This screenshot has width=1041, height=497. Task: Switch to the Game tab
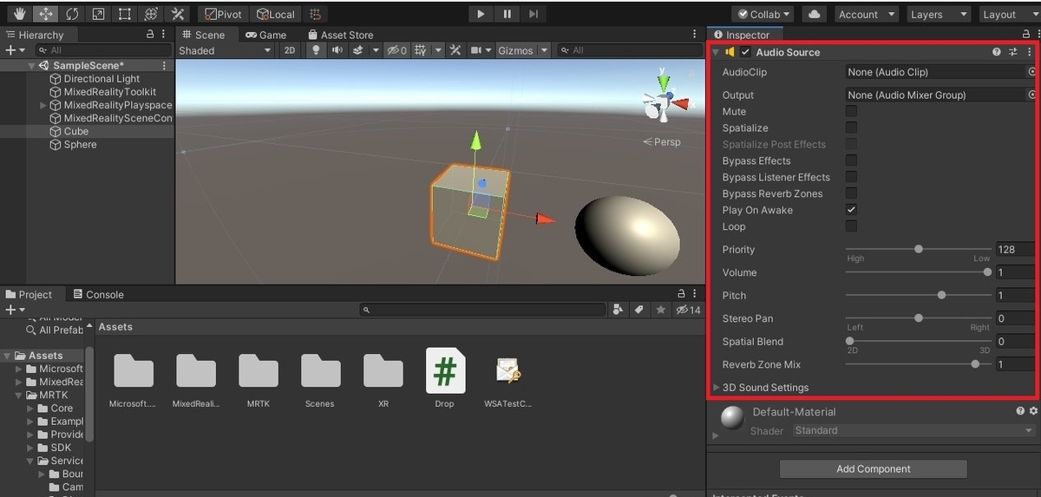pos(265,35)
